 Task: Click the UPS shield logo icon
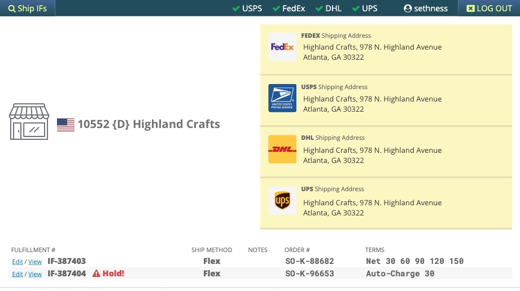pyautogui.click(x=282, y=201)
